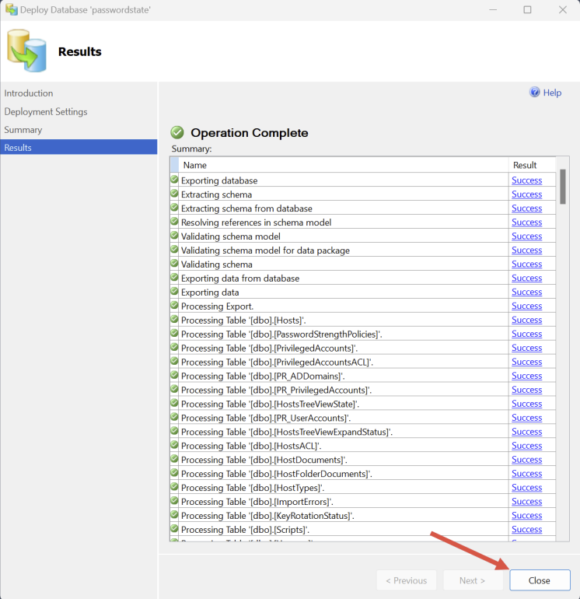Click the Operation Complete green check icon
Image resolution: width=580 pixels, height=599 pixels.
[177, 132]
